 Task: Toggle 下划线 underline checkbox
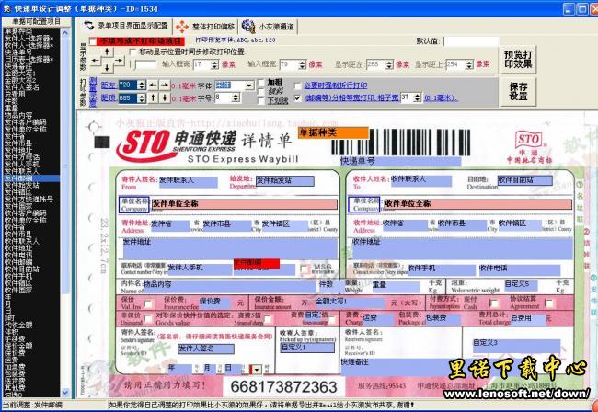point(260,101)
